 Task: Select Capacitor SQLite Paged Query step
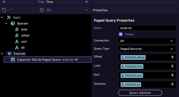(x=47, y=59)
